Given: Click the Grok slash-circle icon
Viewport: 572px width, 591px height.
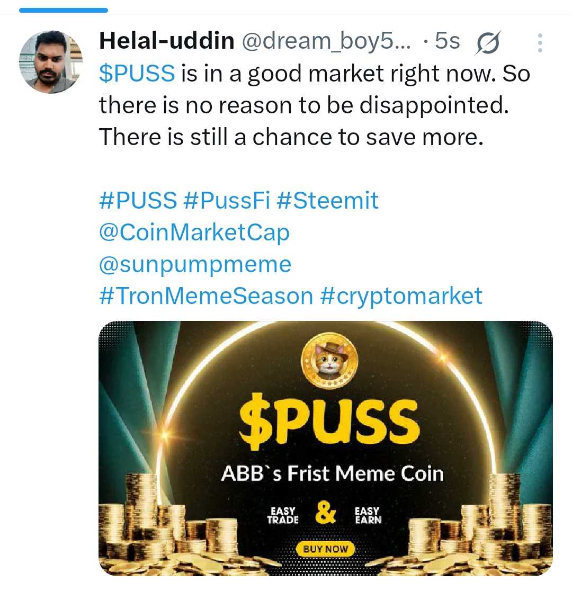Looking at the screenshot, I should click(x=488, y=42).
